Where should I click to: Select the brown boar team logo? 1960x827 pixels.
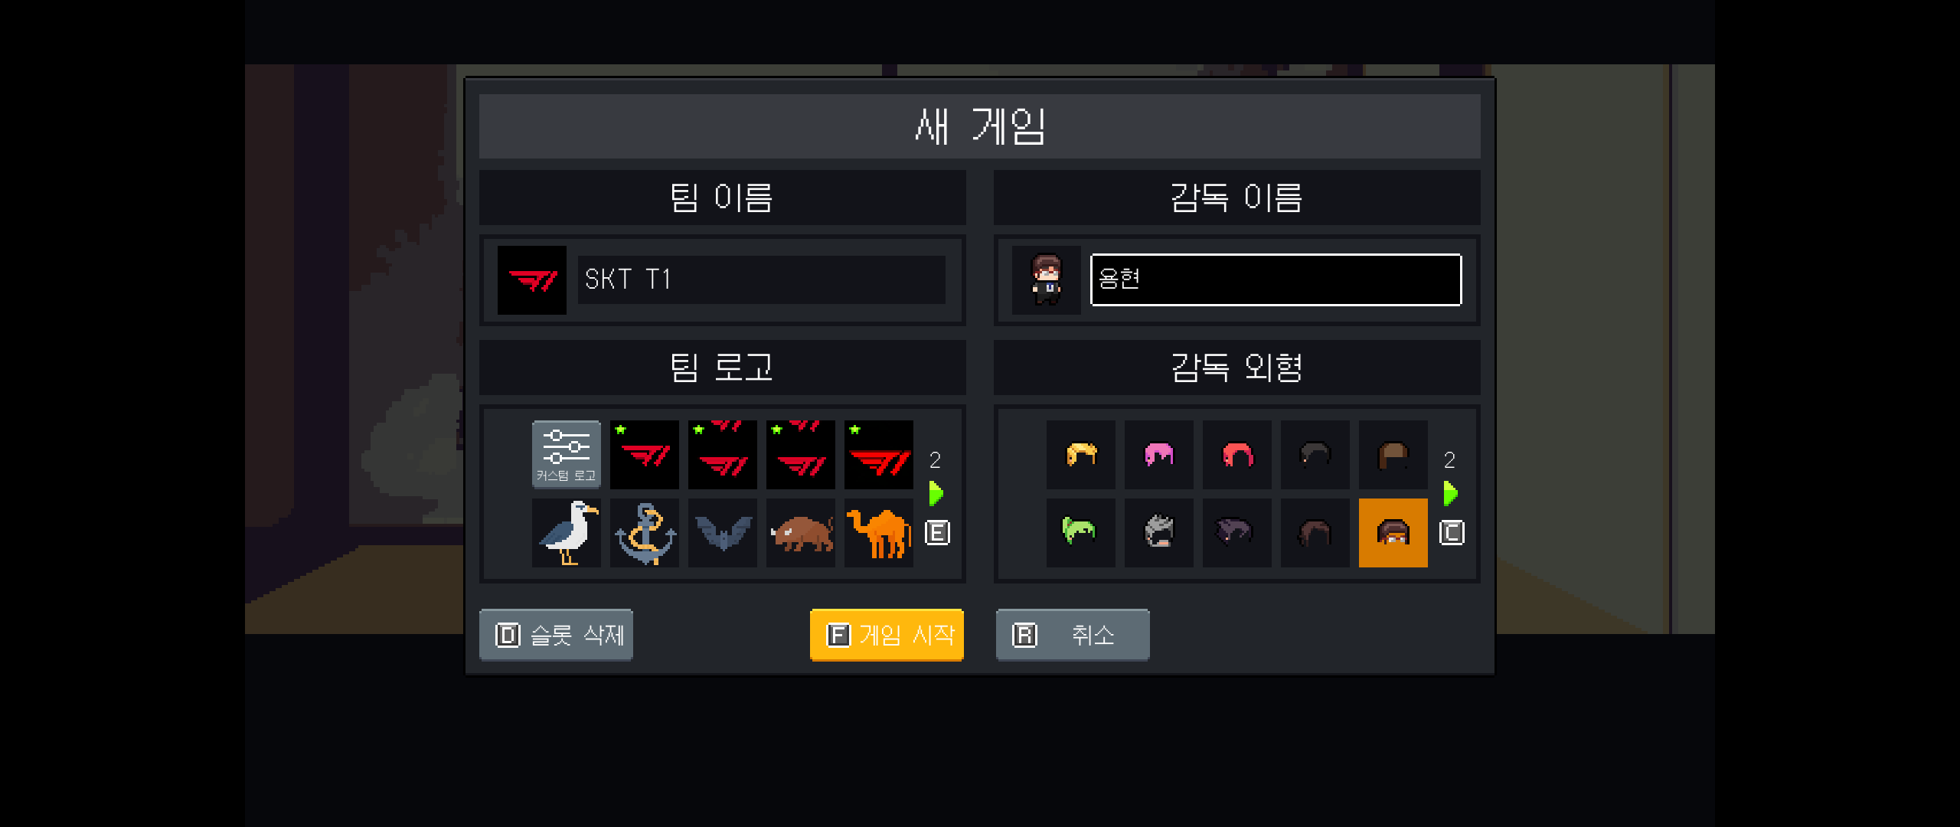pos(800,533)
